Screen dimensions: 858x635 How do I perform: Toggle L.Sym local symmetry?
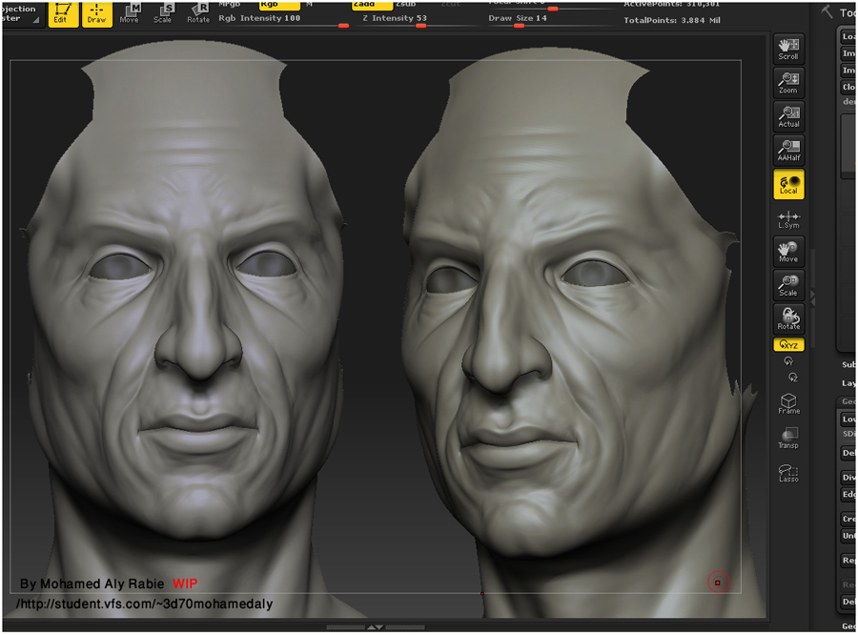coord(788,219)
